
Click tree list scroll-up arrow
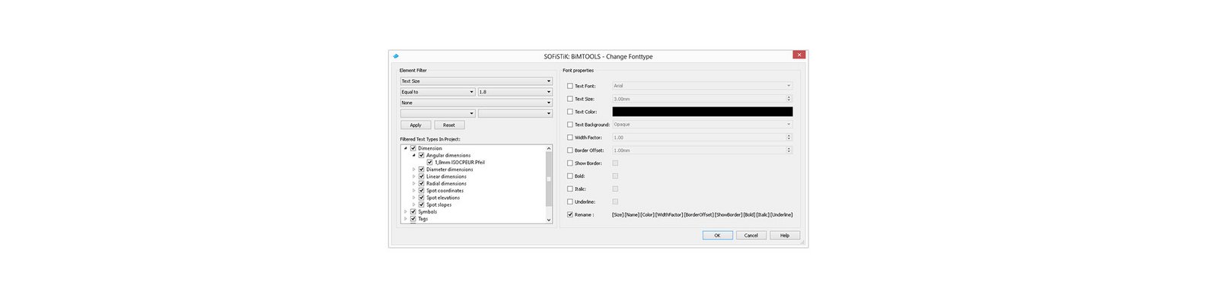pyautogui.click(x=549, y=148)
